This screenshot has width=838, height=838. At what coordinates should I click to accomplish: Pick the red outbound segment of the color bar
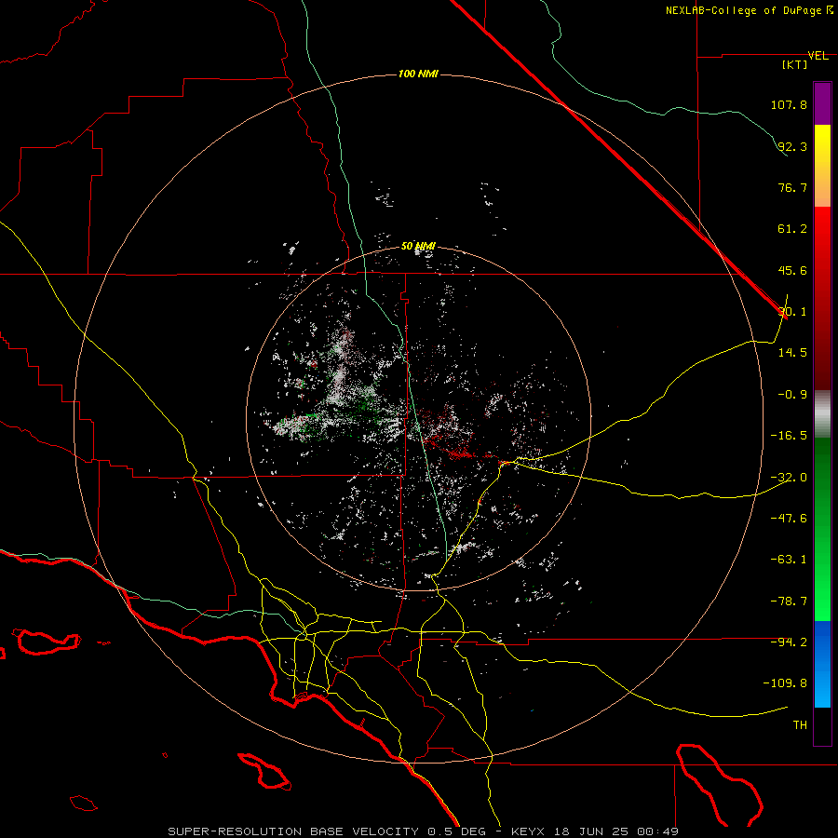click(822, 298)
